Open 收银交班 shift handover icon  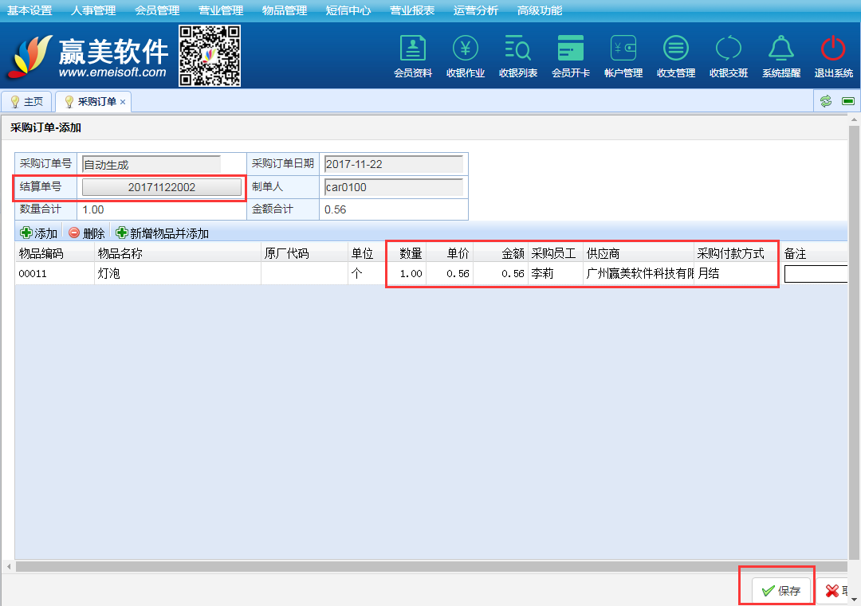[x=729, y=49]
